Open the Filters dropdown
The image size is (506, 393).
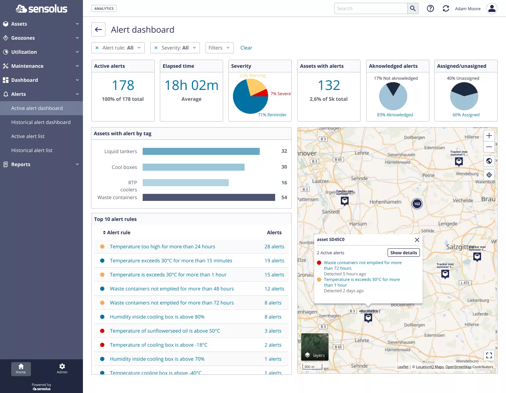219,48
